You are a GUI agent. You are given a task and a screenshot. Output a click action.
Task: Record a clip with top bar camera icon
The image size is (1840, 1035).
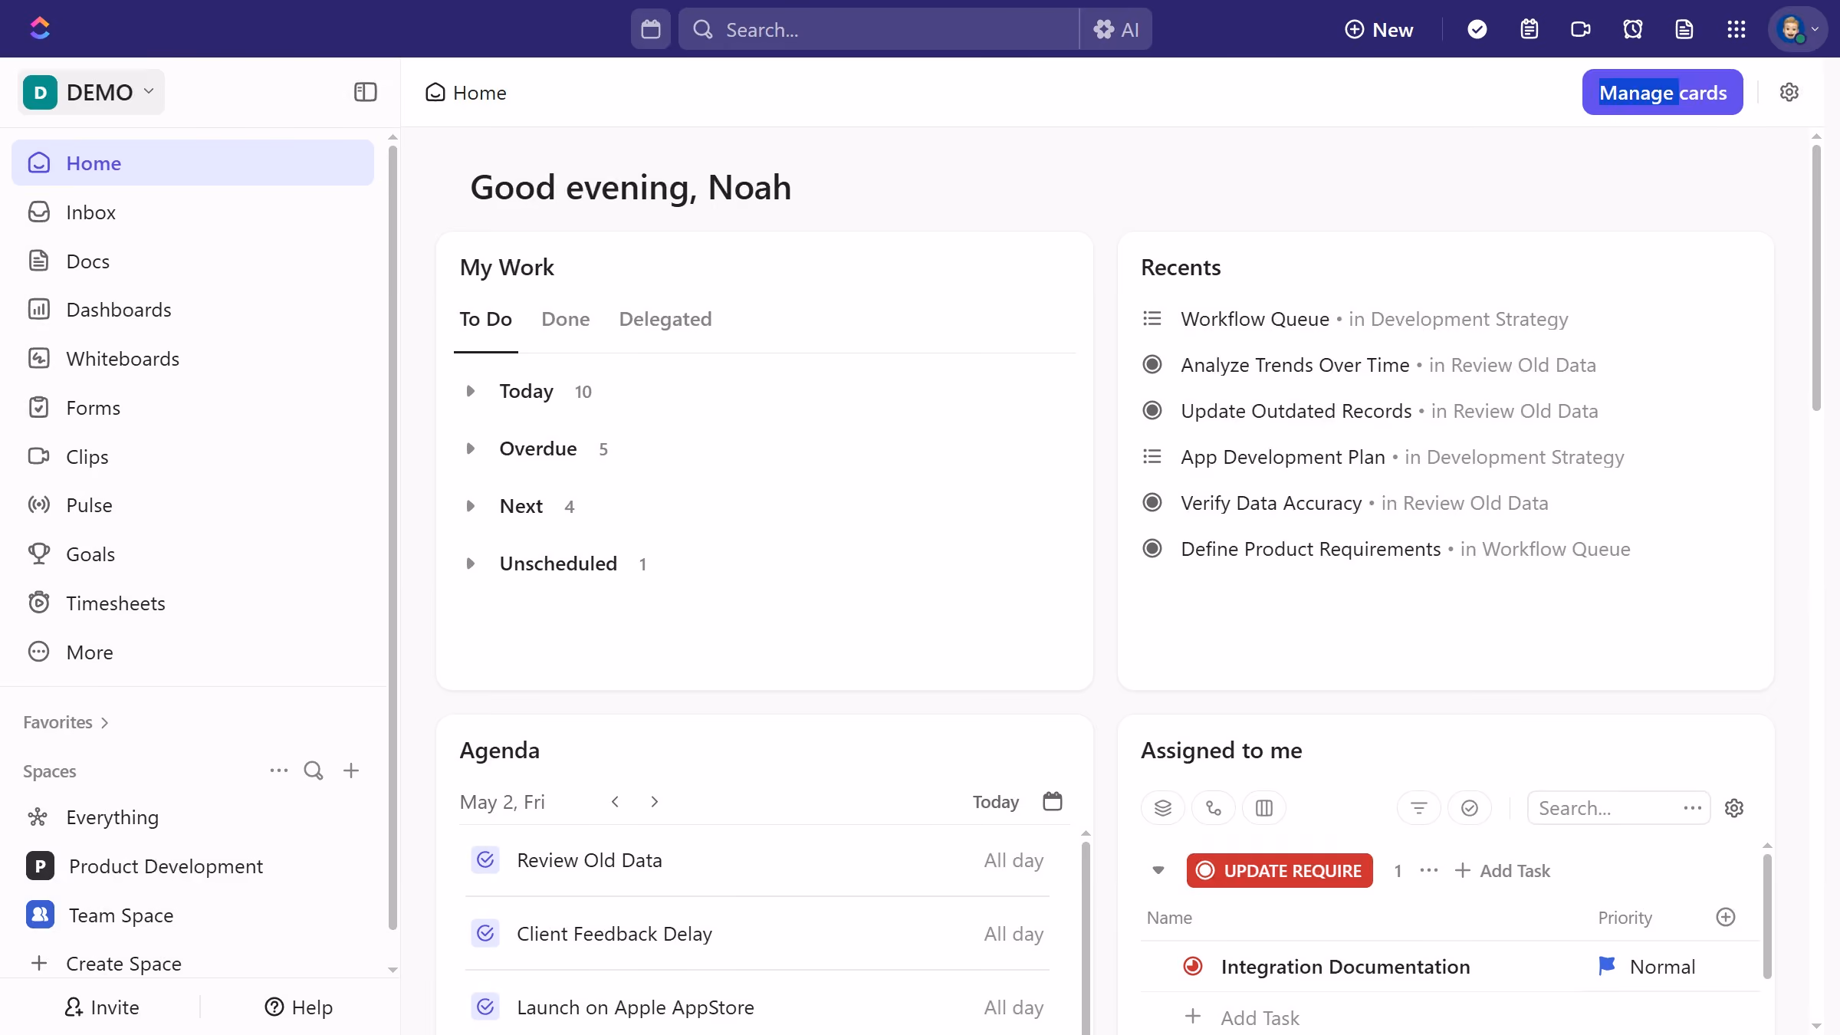1580,29
